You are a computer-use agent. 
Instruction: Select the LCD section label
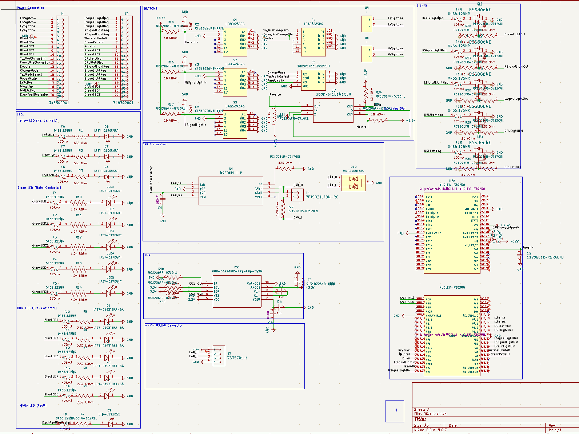[x=147, y=255]
